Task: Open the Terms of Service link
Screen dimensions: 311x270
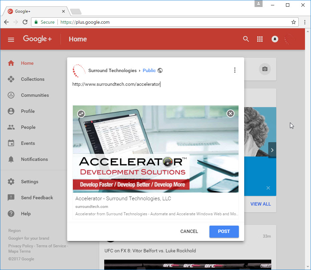Action: click(x=51, y=246)
